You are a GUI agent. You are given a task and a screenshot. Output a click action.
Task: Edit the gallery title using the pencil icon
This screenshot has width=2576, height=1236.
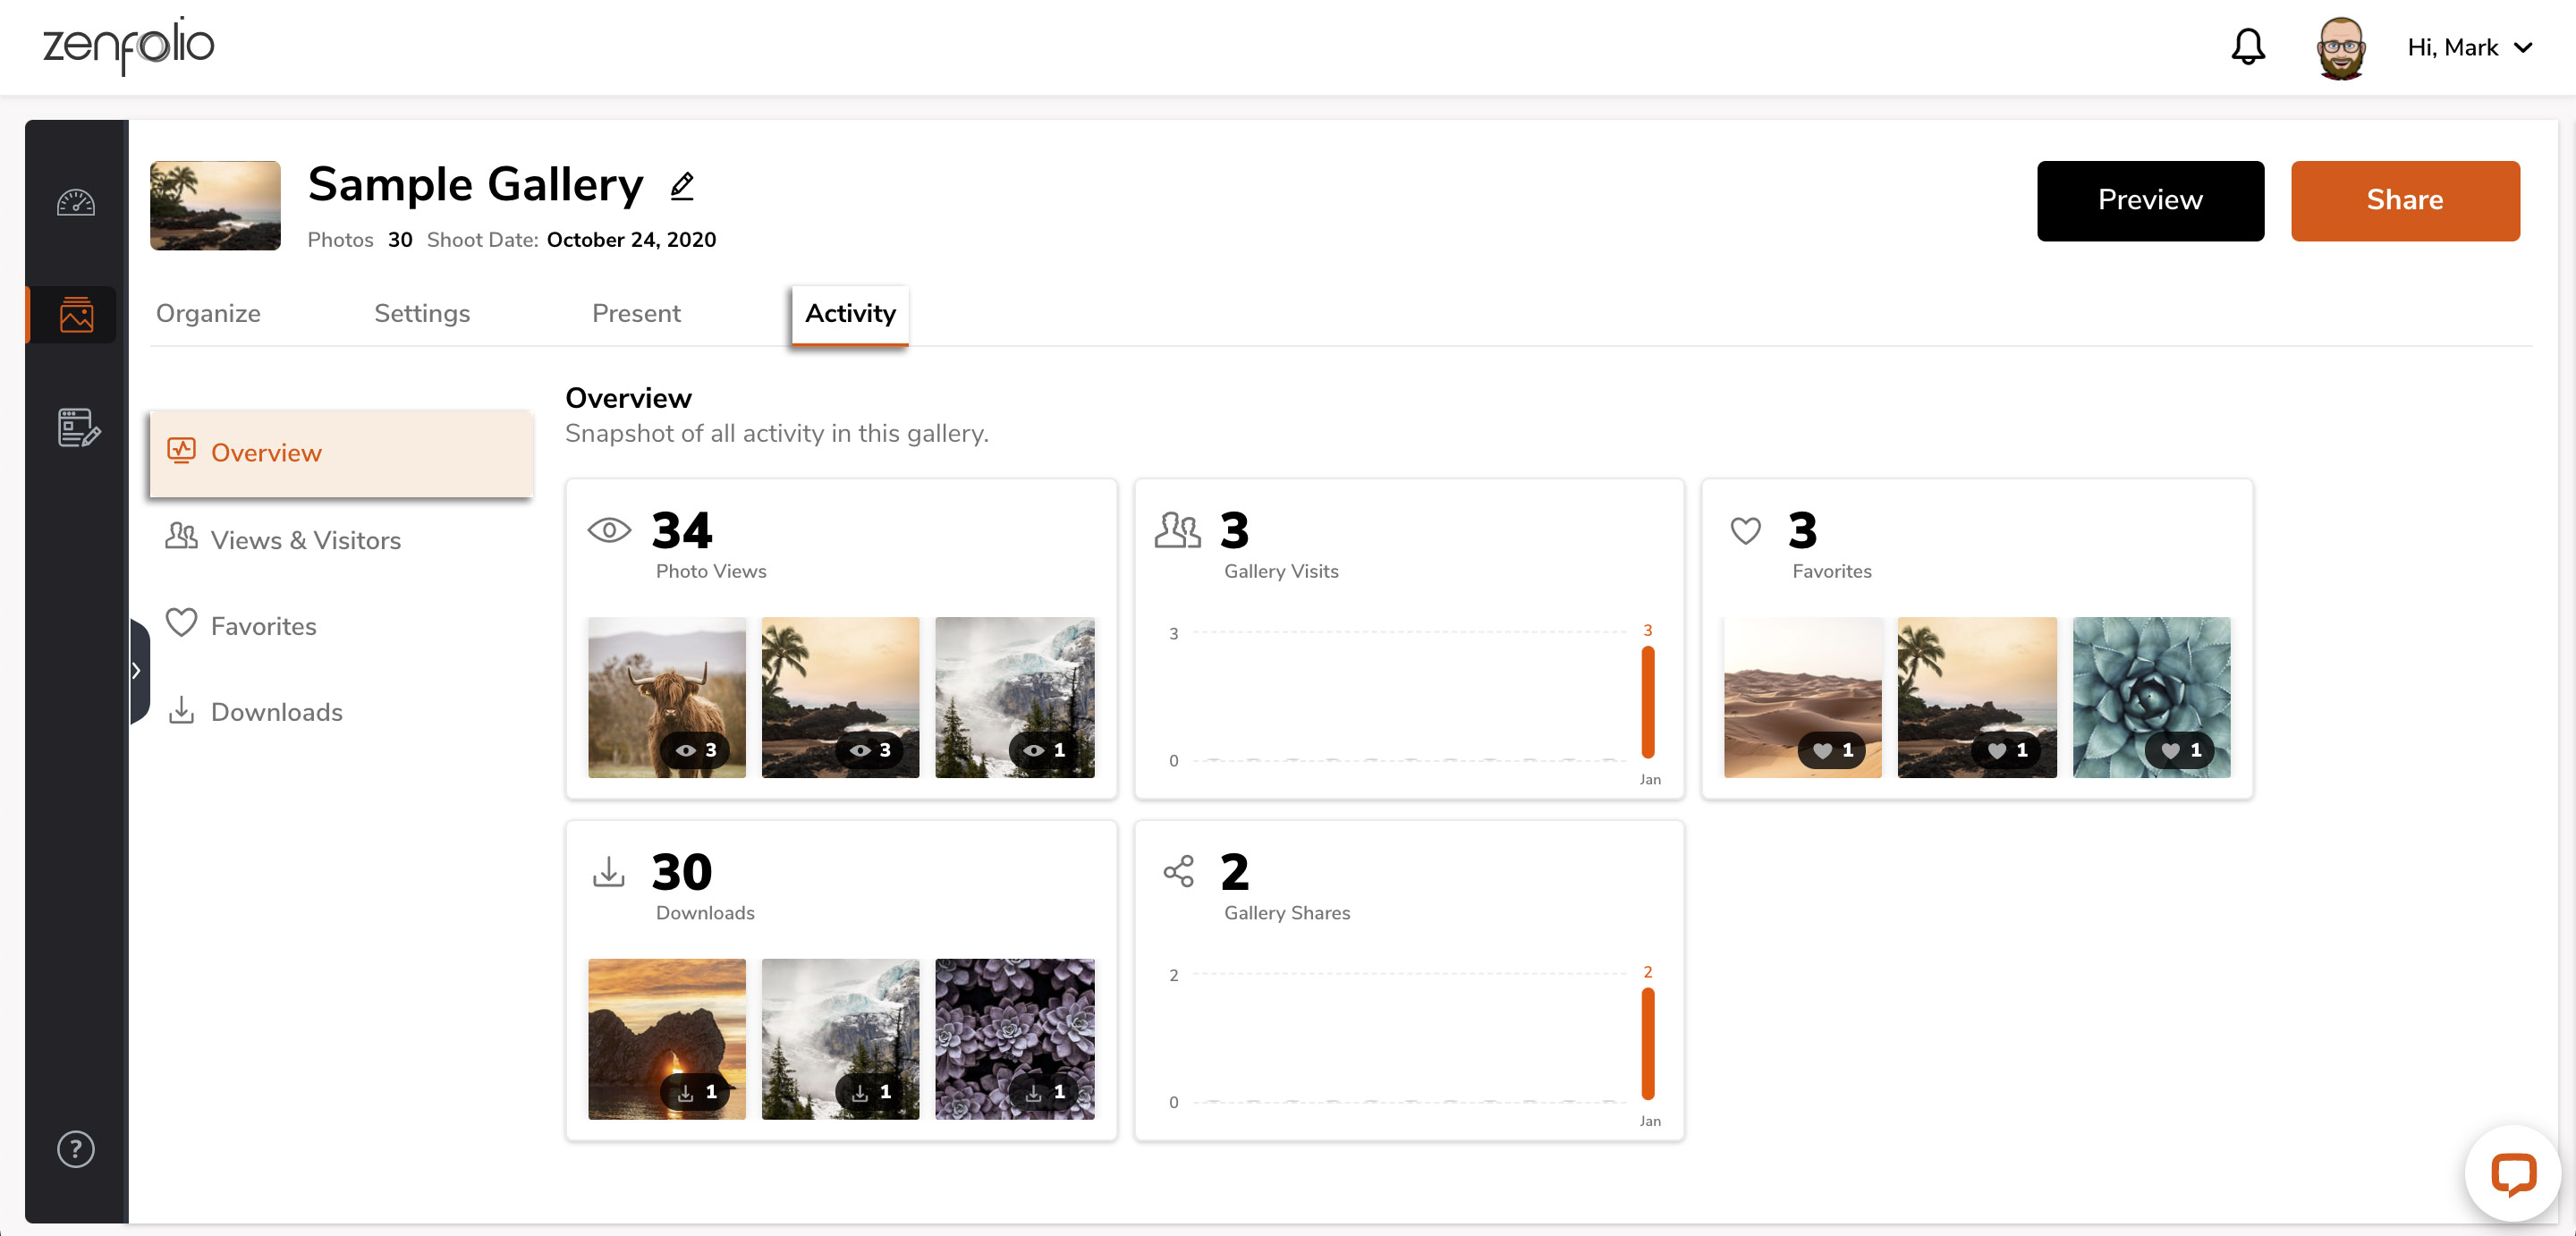pos(683,186)
